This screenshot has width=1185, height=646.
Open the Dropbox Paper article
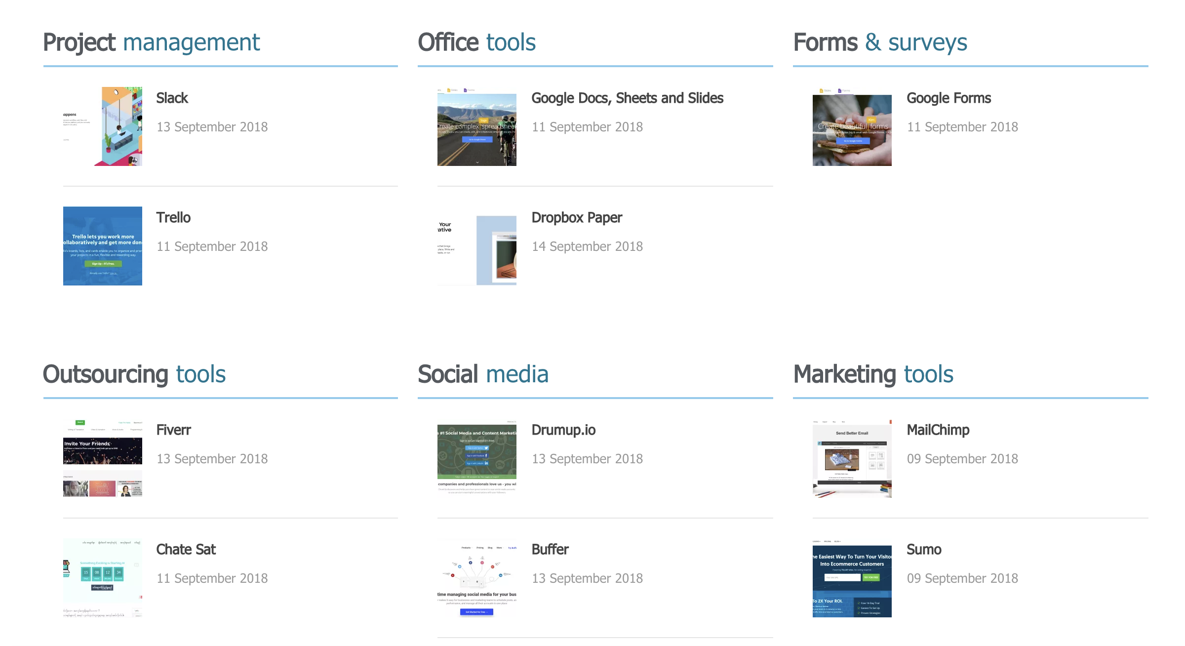point(577,217)
